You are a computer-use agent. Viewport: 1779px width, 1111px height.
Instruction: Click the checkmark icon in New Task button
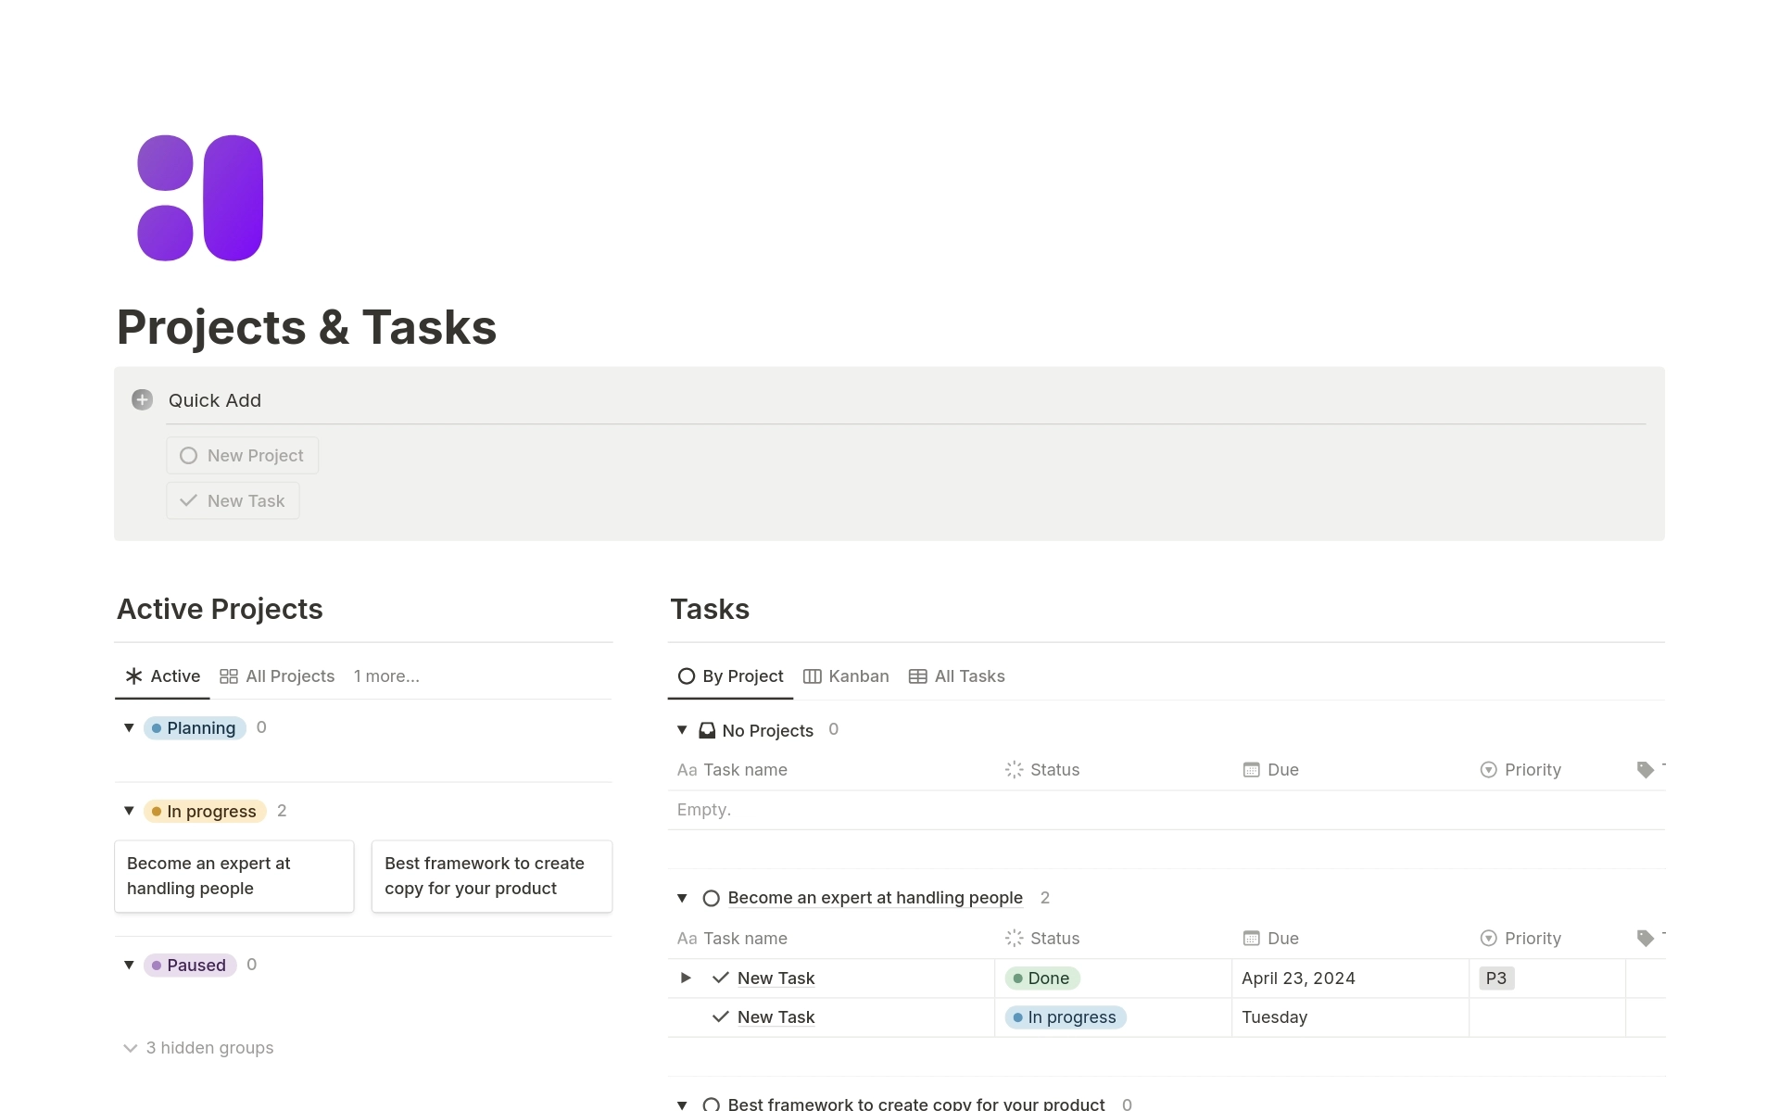(x=188, y=501)
